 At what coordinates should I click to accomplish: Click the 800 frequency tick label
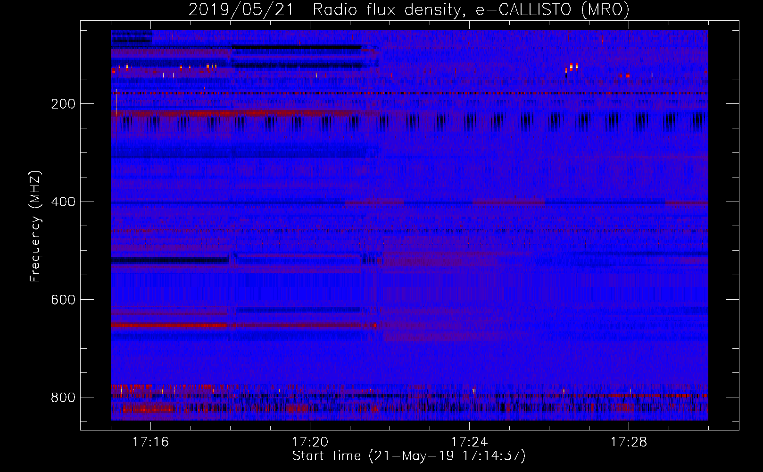[x=63, y=397]
